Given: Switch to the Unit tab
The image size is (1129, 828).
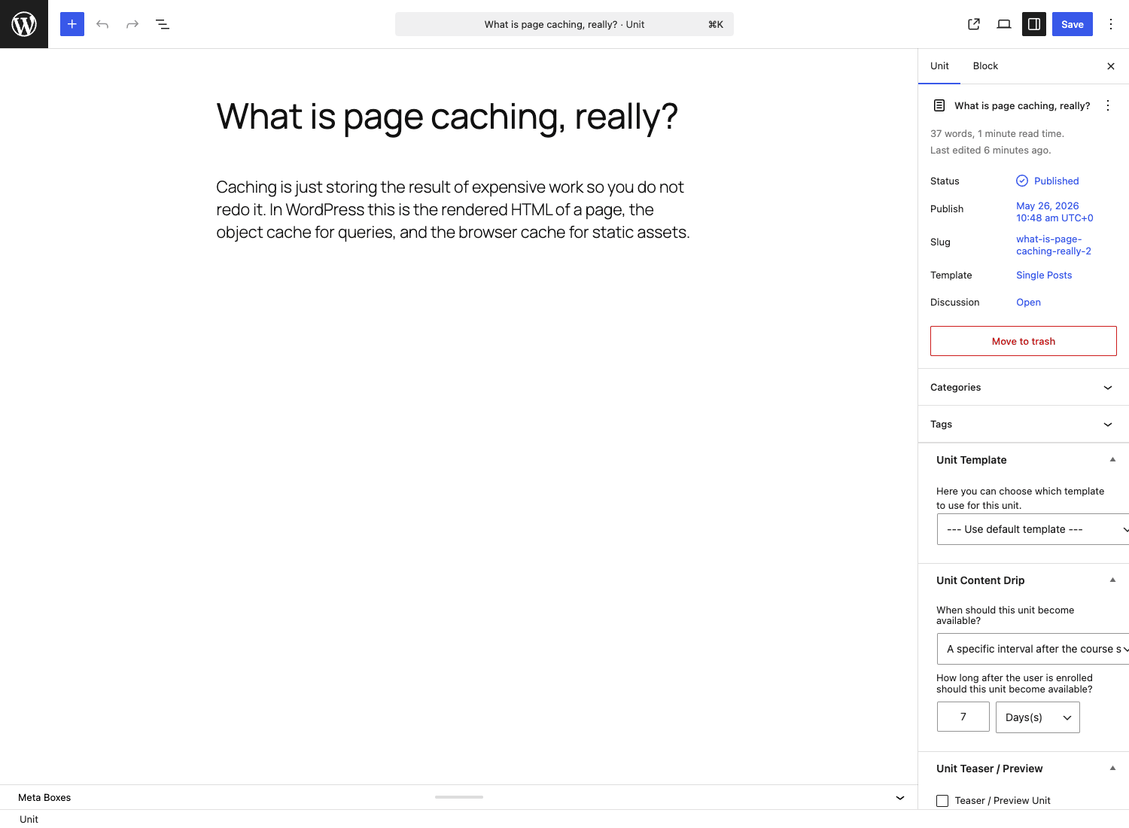Looking at the screenshot, I should pos(939,66).
